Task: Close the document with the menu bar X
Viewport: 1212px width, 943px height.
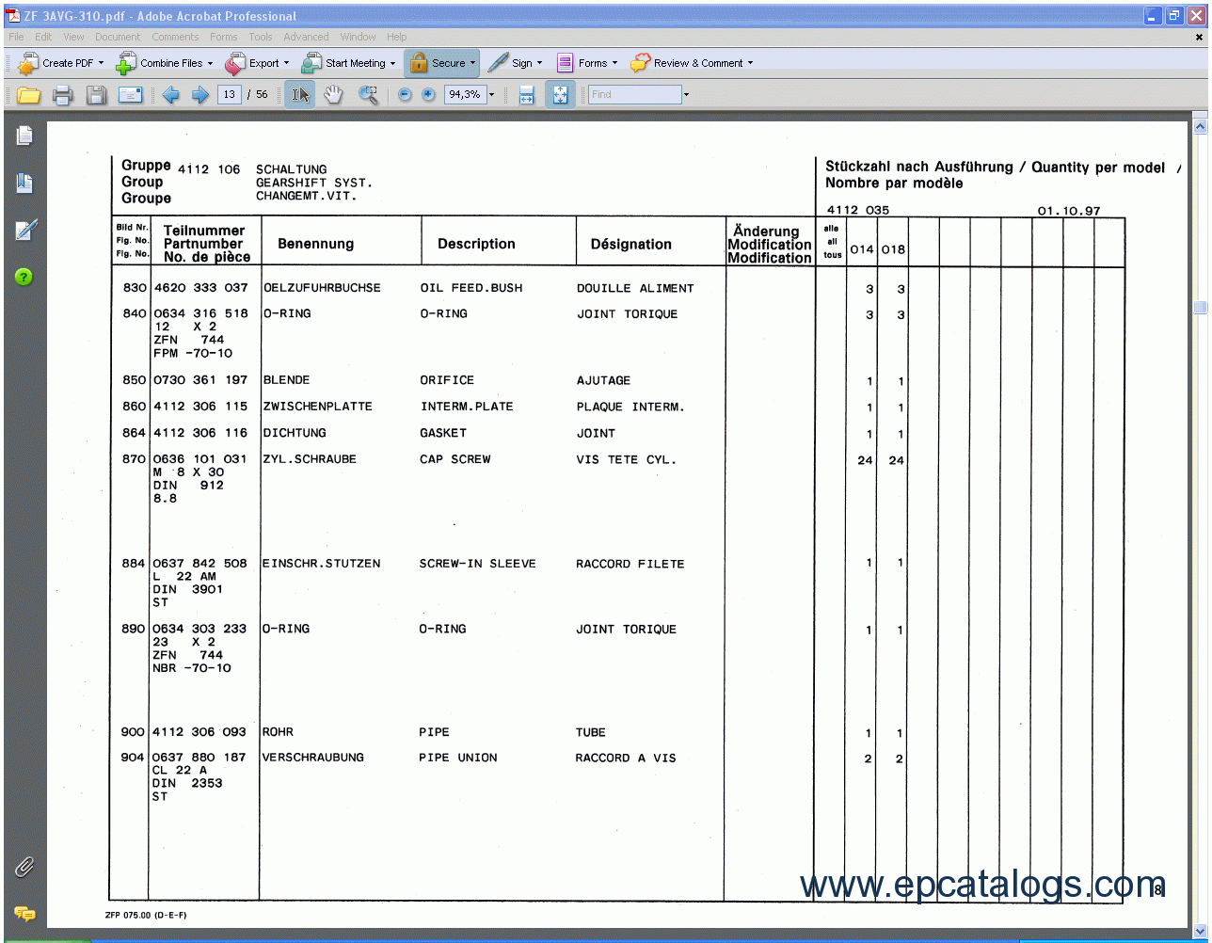Action: pos(1199,38)
